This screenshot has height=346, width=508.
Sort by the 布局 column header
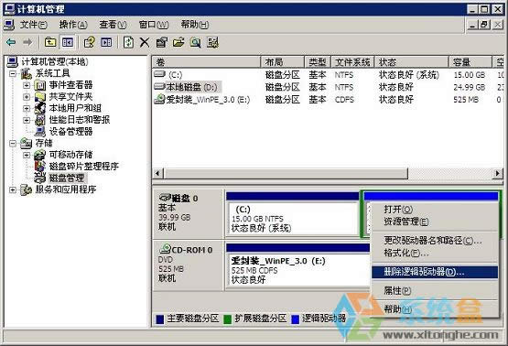[x=282, y=62]
